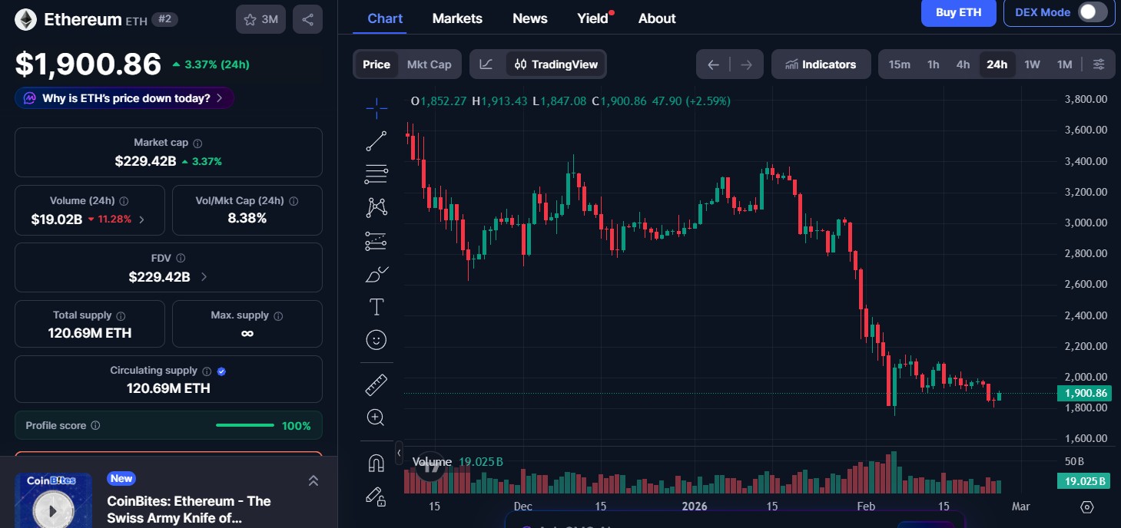
Task: Click the Buy ETH button
Action: tap(958, 13)
